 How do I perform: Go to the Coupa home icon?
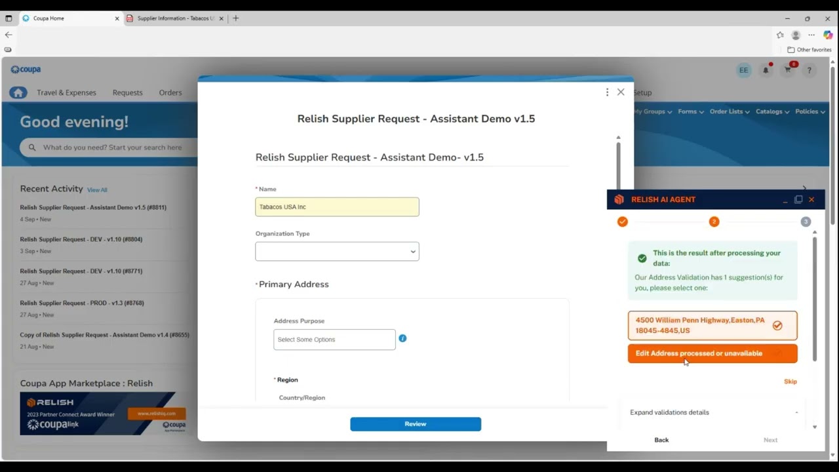[x=18, y=92]
